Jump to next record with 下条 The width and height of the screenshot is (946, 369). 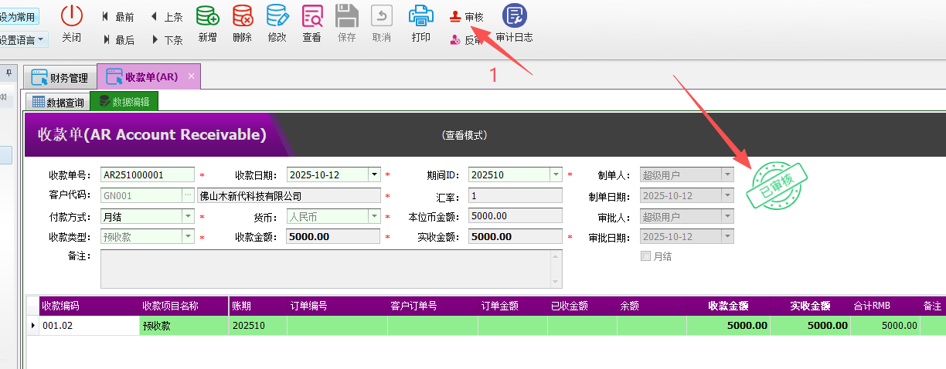pos(167,40)
